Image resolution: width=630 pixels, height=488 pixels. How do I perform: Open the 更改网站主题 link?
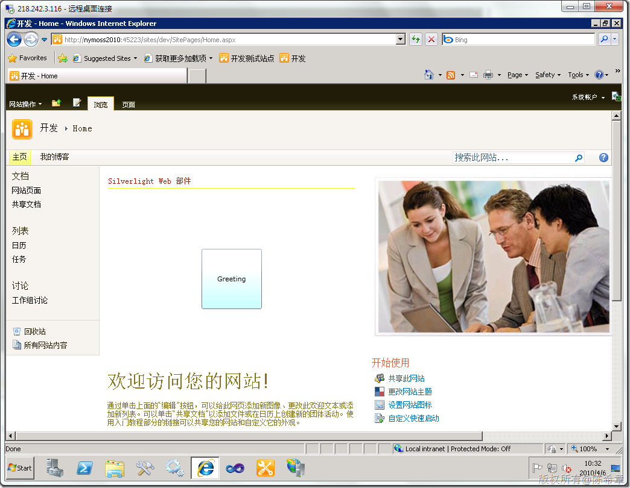[x=410, y=392]
